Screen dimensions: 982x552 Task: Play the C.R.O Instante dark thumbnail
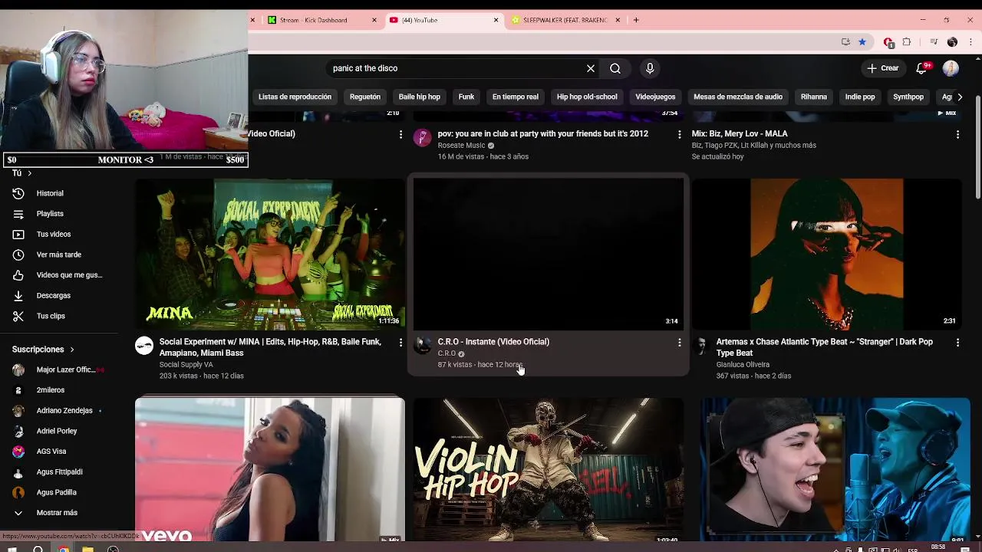pyautogui.click(x=549, y=255)
